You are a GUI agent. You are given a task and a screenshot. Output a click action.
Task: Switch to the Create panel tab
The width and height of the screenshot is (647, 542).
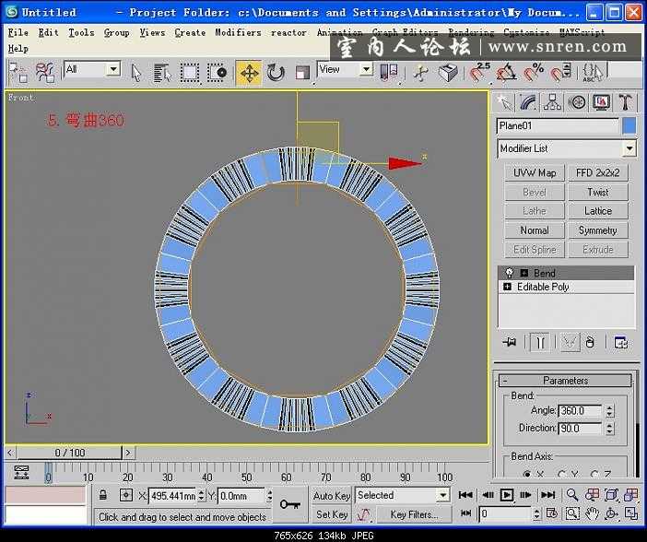[504, 102]
